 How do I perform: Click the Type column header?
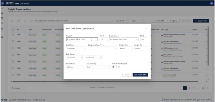pyautogui.click(x=30, y=29)
